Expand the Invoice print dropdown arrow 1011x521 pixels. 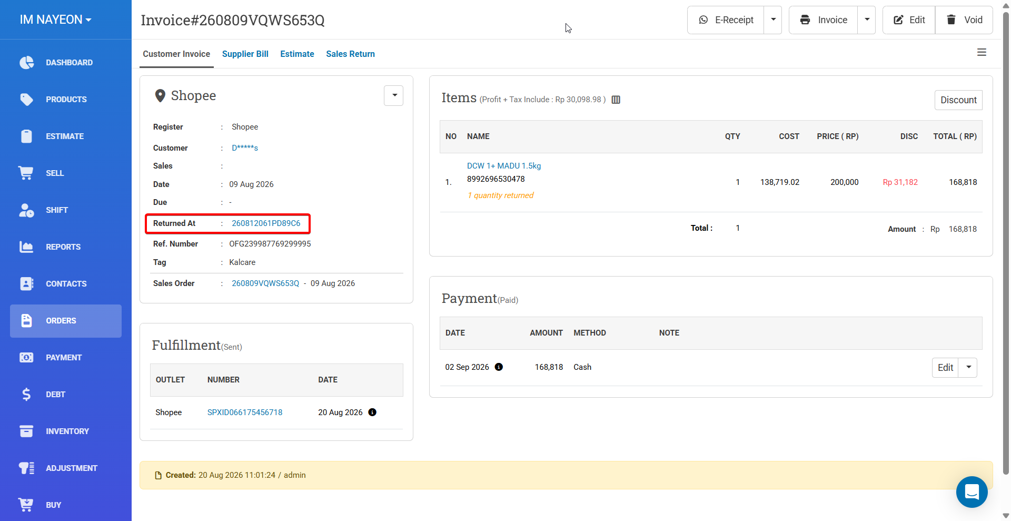(867, 20)
